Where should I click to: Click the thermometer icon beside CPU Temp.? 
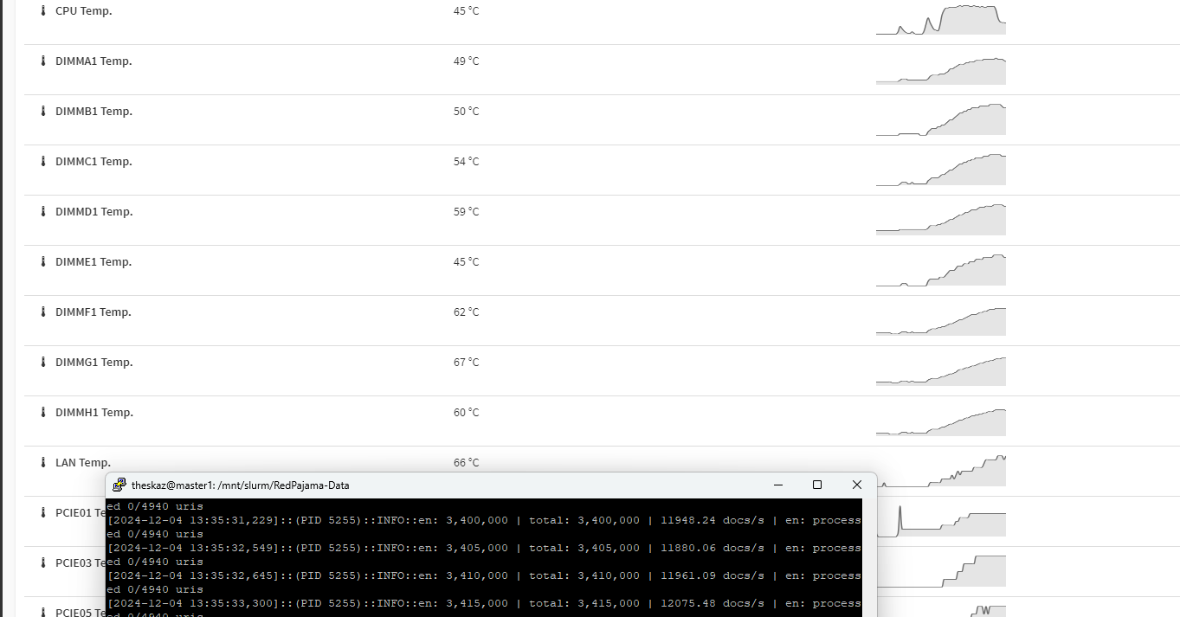(x=42, y=10)
